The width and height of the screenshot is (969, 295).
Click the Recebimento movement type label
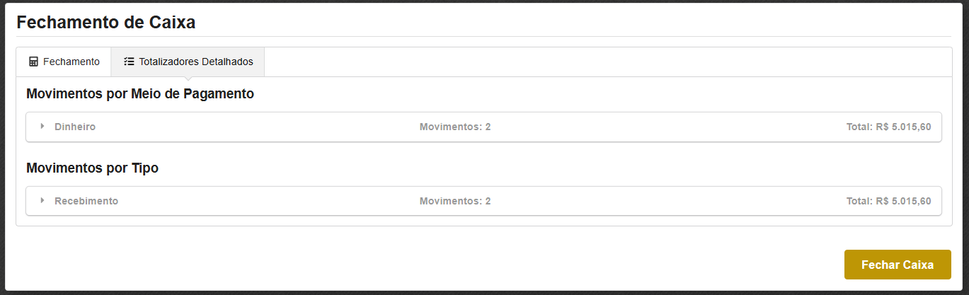coord(86,201)
